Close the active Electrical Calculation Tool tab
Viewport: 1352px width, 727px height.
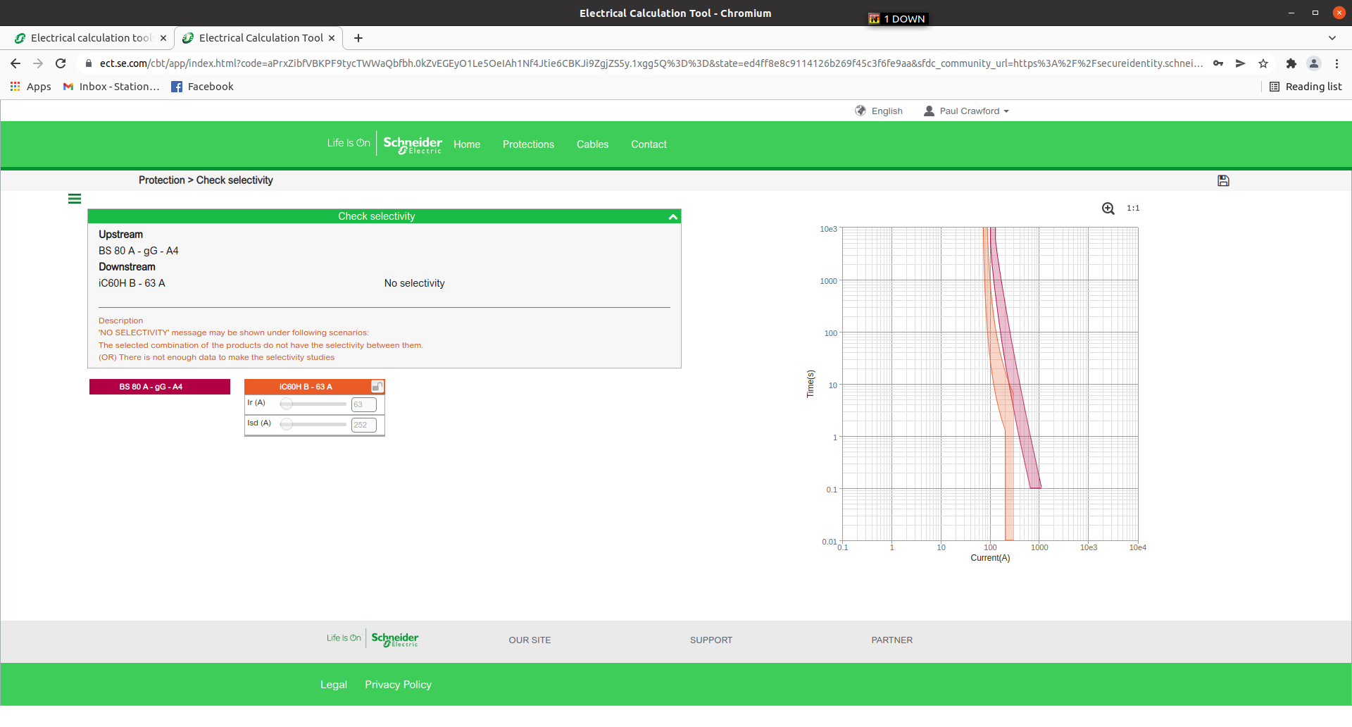pos(332,38)
